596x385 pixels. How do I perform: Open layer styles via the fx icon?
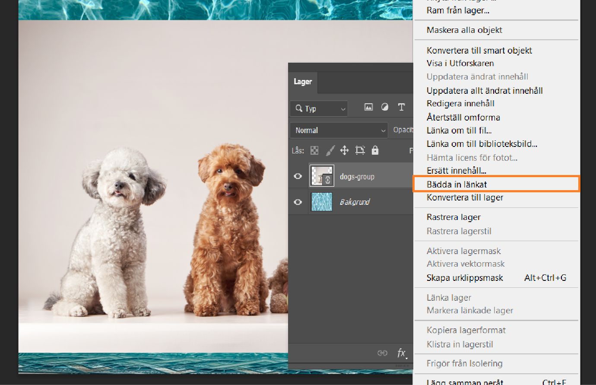click(x=401, y=353)
